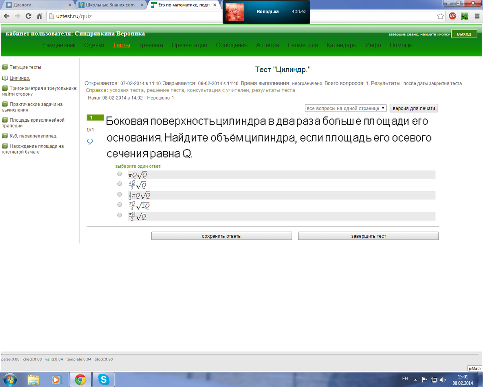Screen dimensions: 483x387
Task: Bookmark this page with the star icon
Action: (441, 17)
